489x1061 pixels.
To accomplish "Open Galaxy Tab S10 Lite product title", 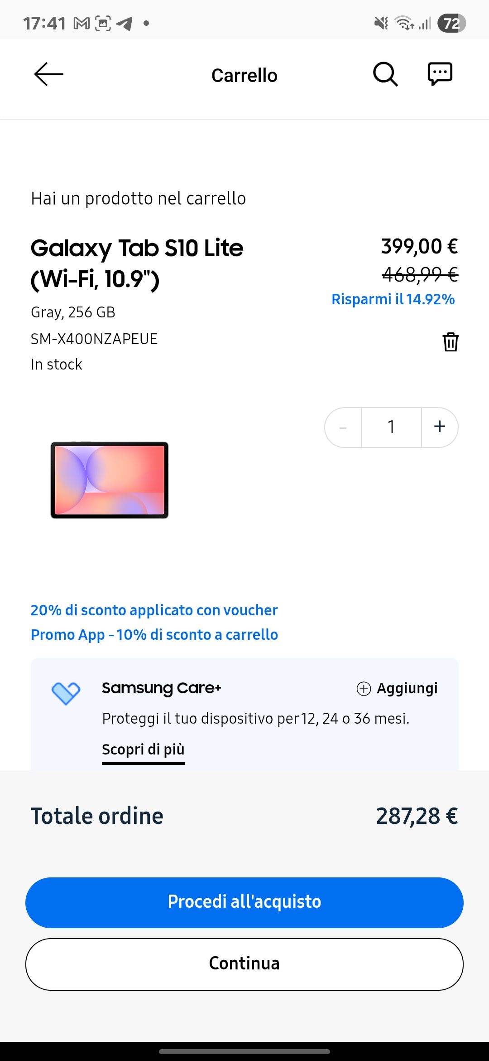I will click(x=137, y=263).
